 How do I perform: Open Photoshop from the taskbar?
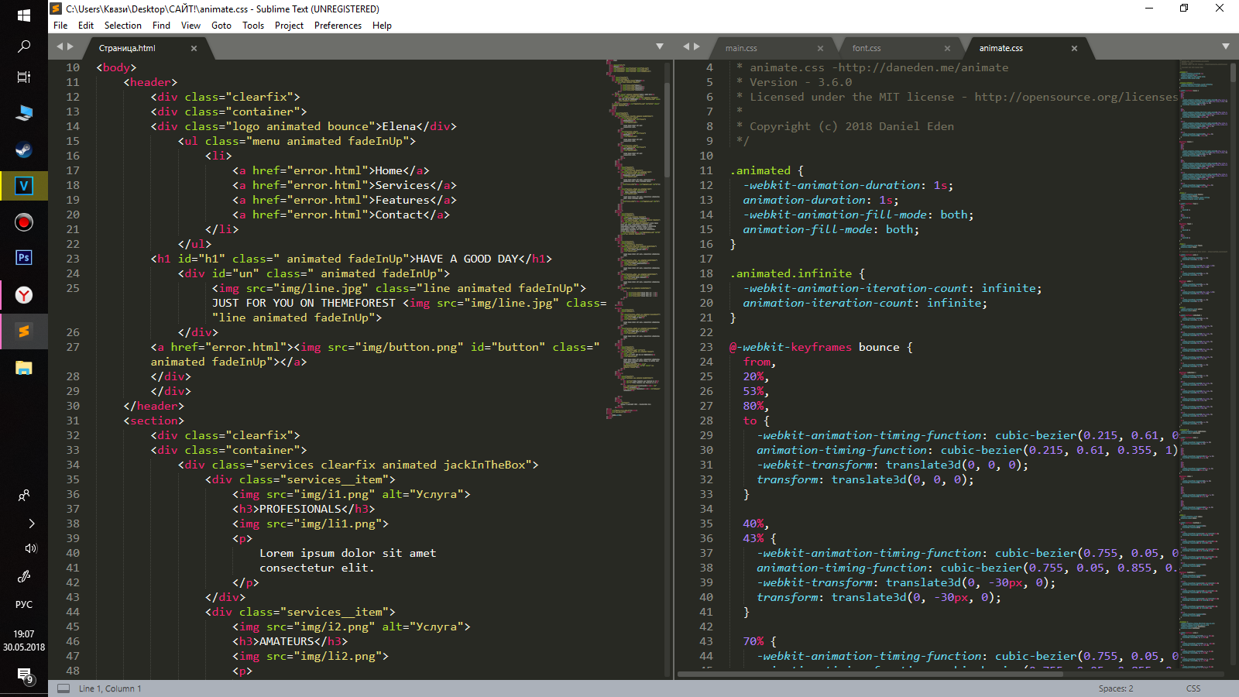click(24, 258)
